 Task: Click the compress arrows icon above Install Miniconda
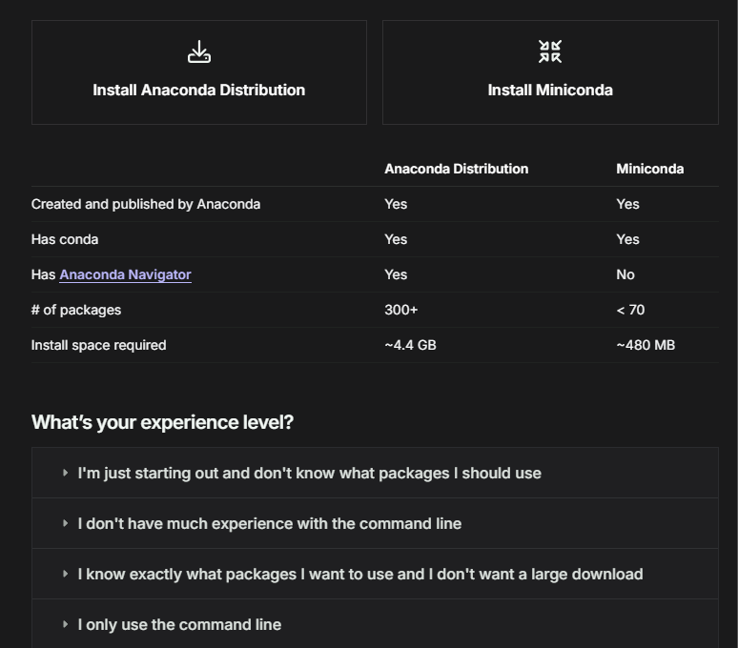(x=550, y=51)
